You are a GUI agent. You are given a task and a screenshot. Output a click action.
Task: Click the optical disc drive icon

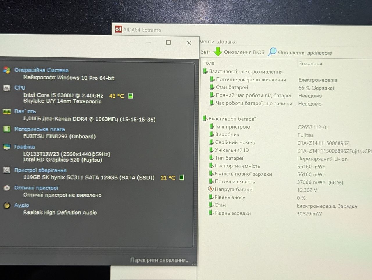click(x=7, y=188)
